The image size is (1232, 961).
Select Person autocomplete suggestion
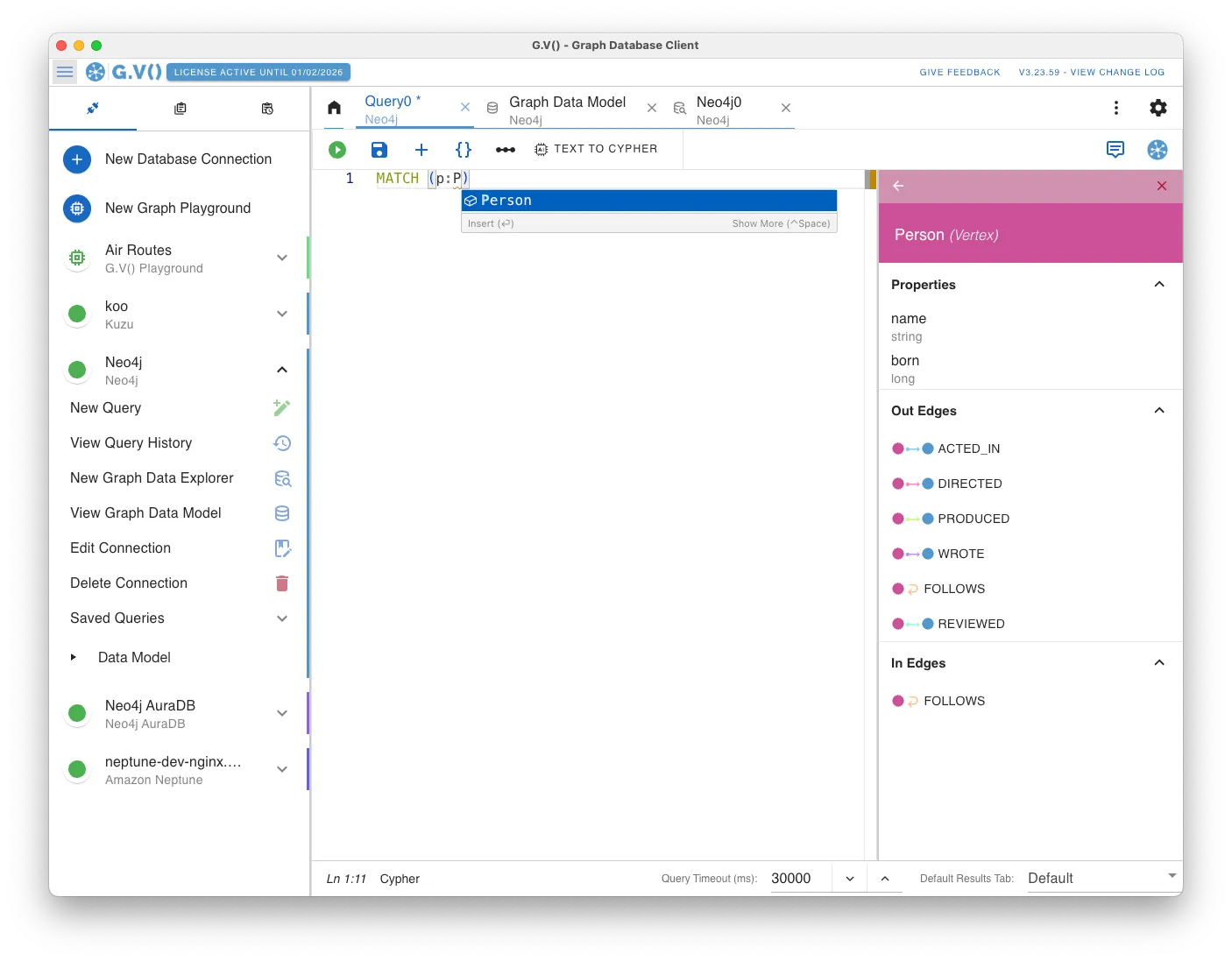pos(649,201)
